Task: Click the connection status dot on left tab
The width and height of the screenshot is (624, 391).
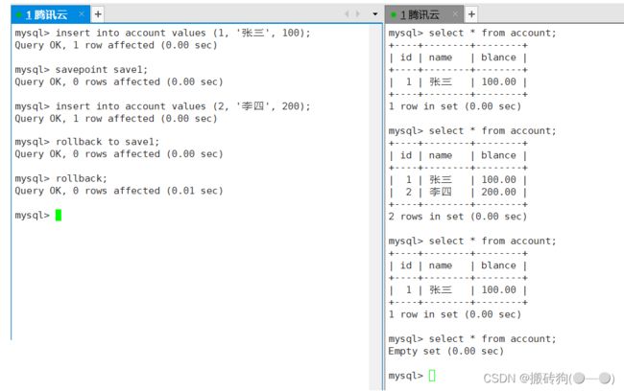Action: tap(18, 15)
